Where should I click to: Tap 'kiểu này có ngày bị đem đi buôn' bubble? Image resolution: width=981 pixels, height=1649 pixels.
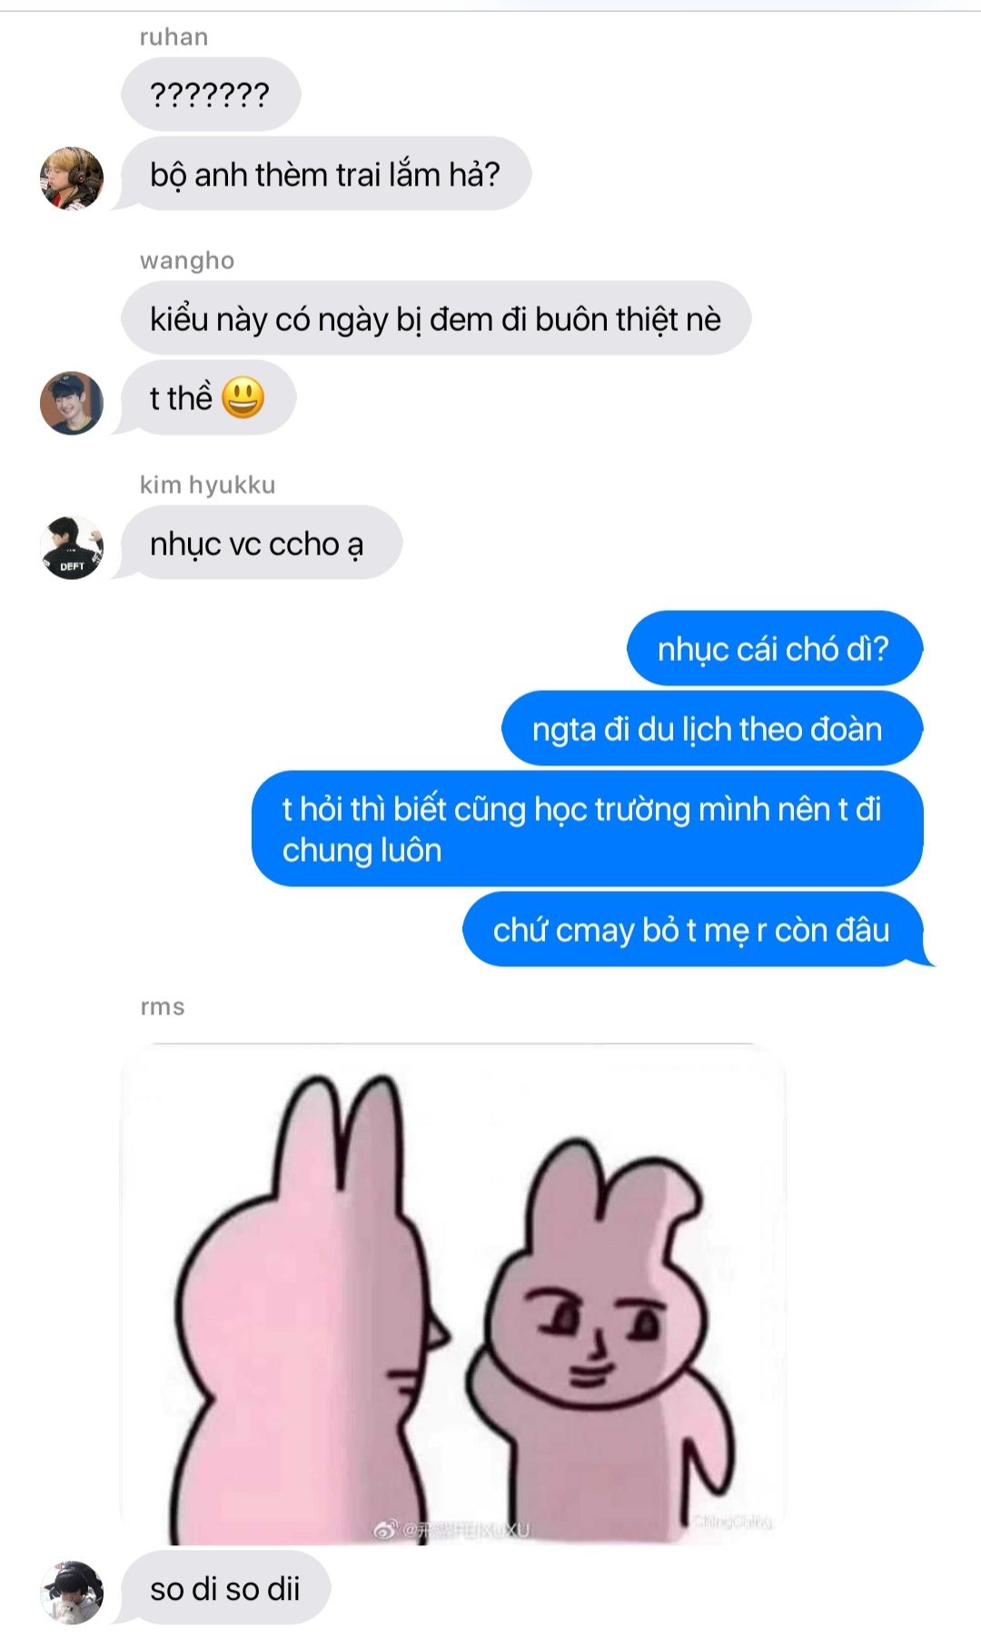436,318
